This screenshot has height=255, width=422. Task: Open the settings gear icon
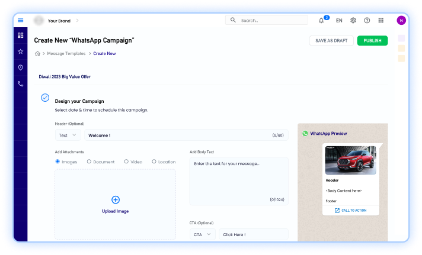353,21
